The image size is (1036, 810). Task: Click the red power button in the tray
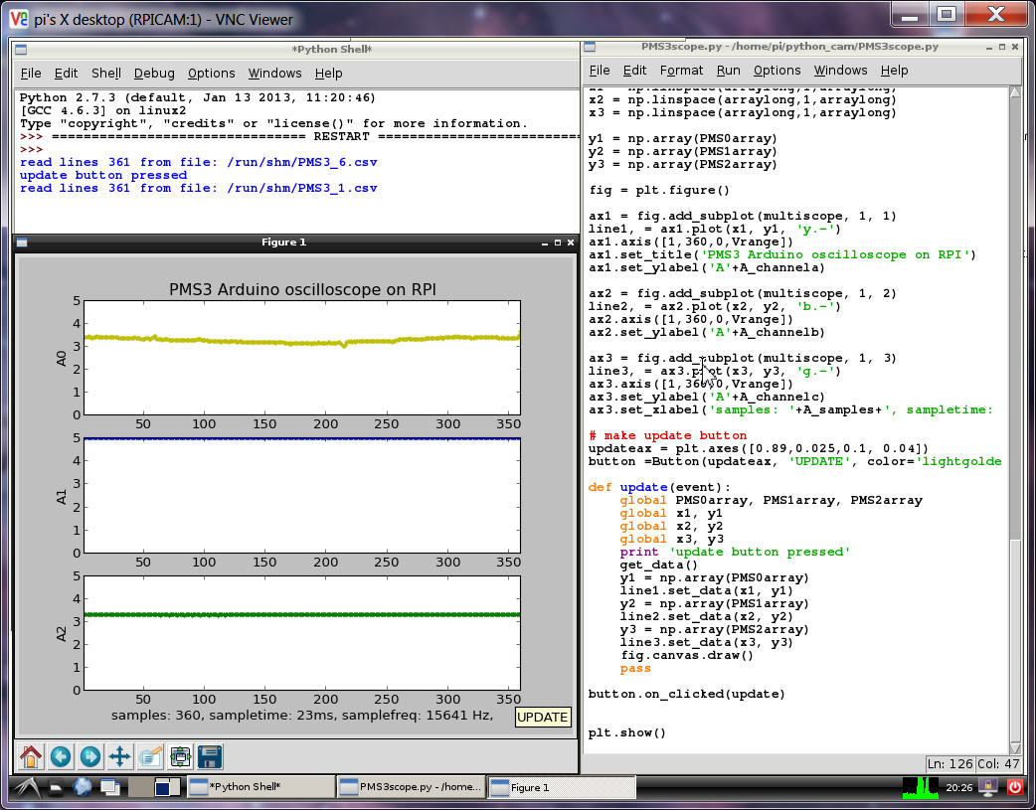coord(1015,787)
